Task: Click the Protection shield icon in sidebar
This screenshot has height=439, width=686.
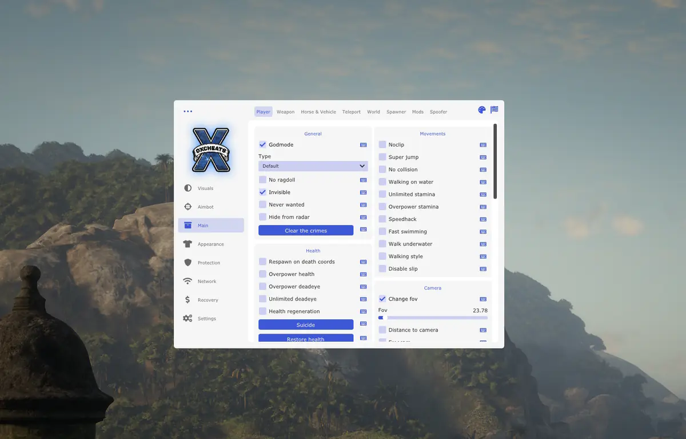Action: pos(188,263)
